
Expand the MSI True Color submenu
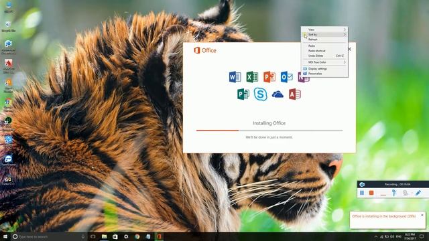tap(324, 62)
